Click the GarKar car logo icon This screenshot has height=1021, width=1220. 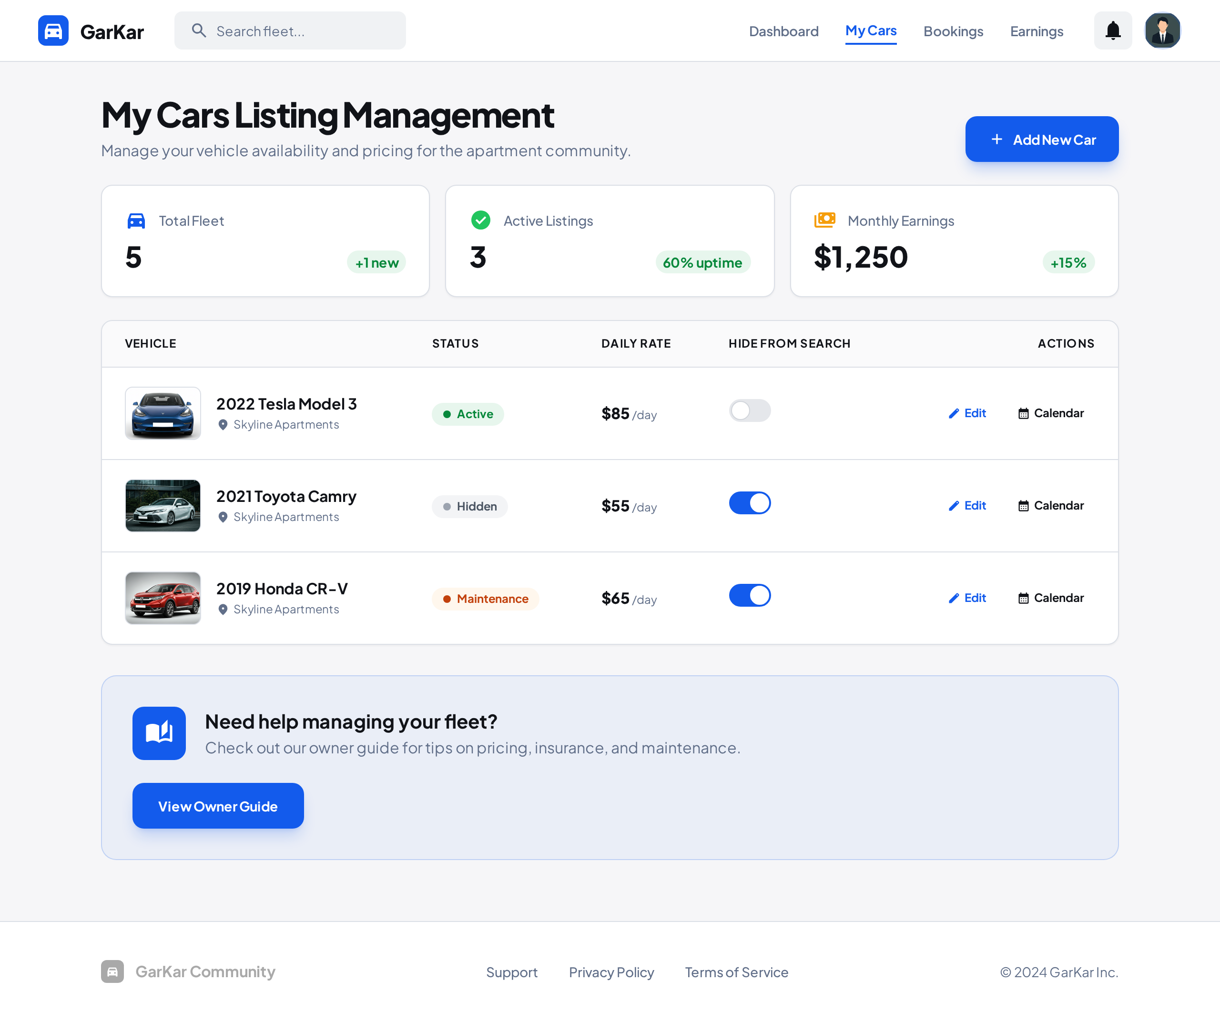53,31
